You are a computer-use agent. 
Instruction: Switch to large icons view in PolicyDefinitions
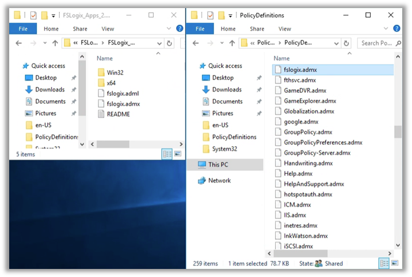pos(395,263)
